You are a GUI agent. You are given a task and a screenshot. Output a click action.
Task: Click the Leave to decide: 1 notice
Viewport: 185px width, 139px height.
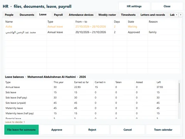15,122
